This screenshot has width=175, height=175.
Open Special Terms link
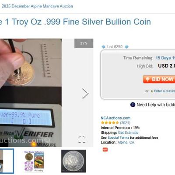[x=119, y=137]
